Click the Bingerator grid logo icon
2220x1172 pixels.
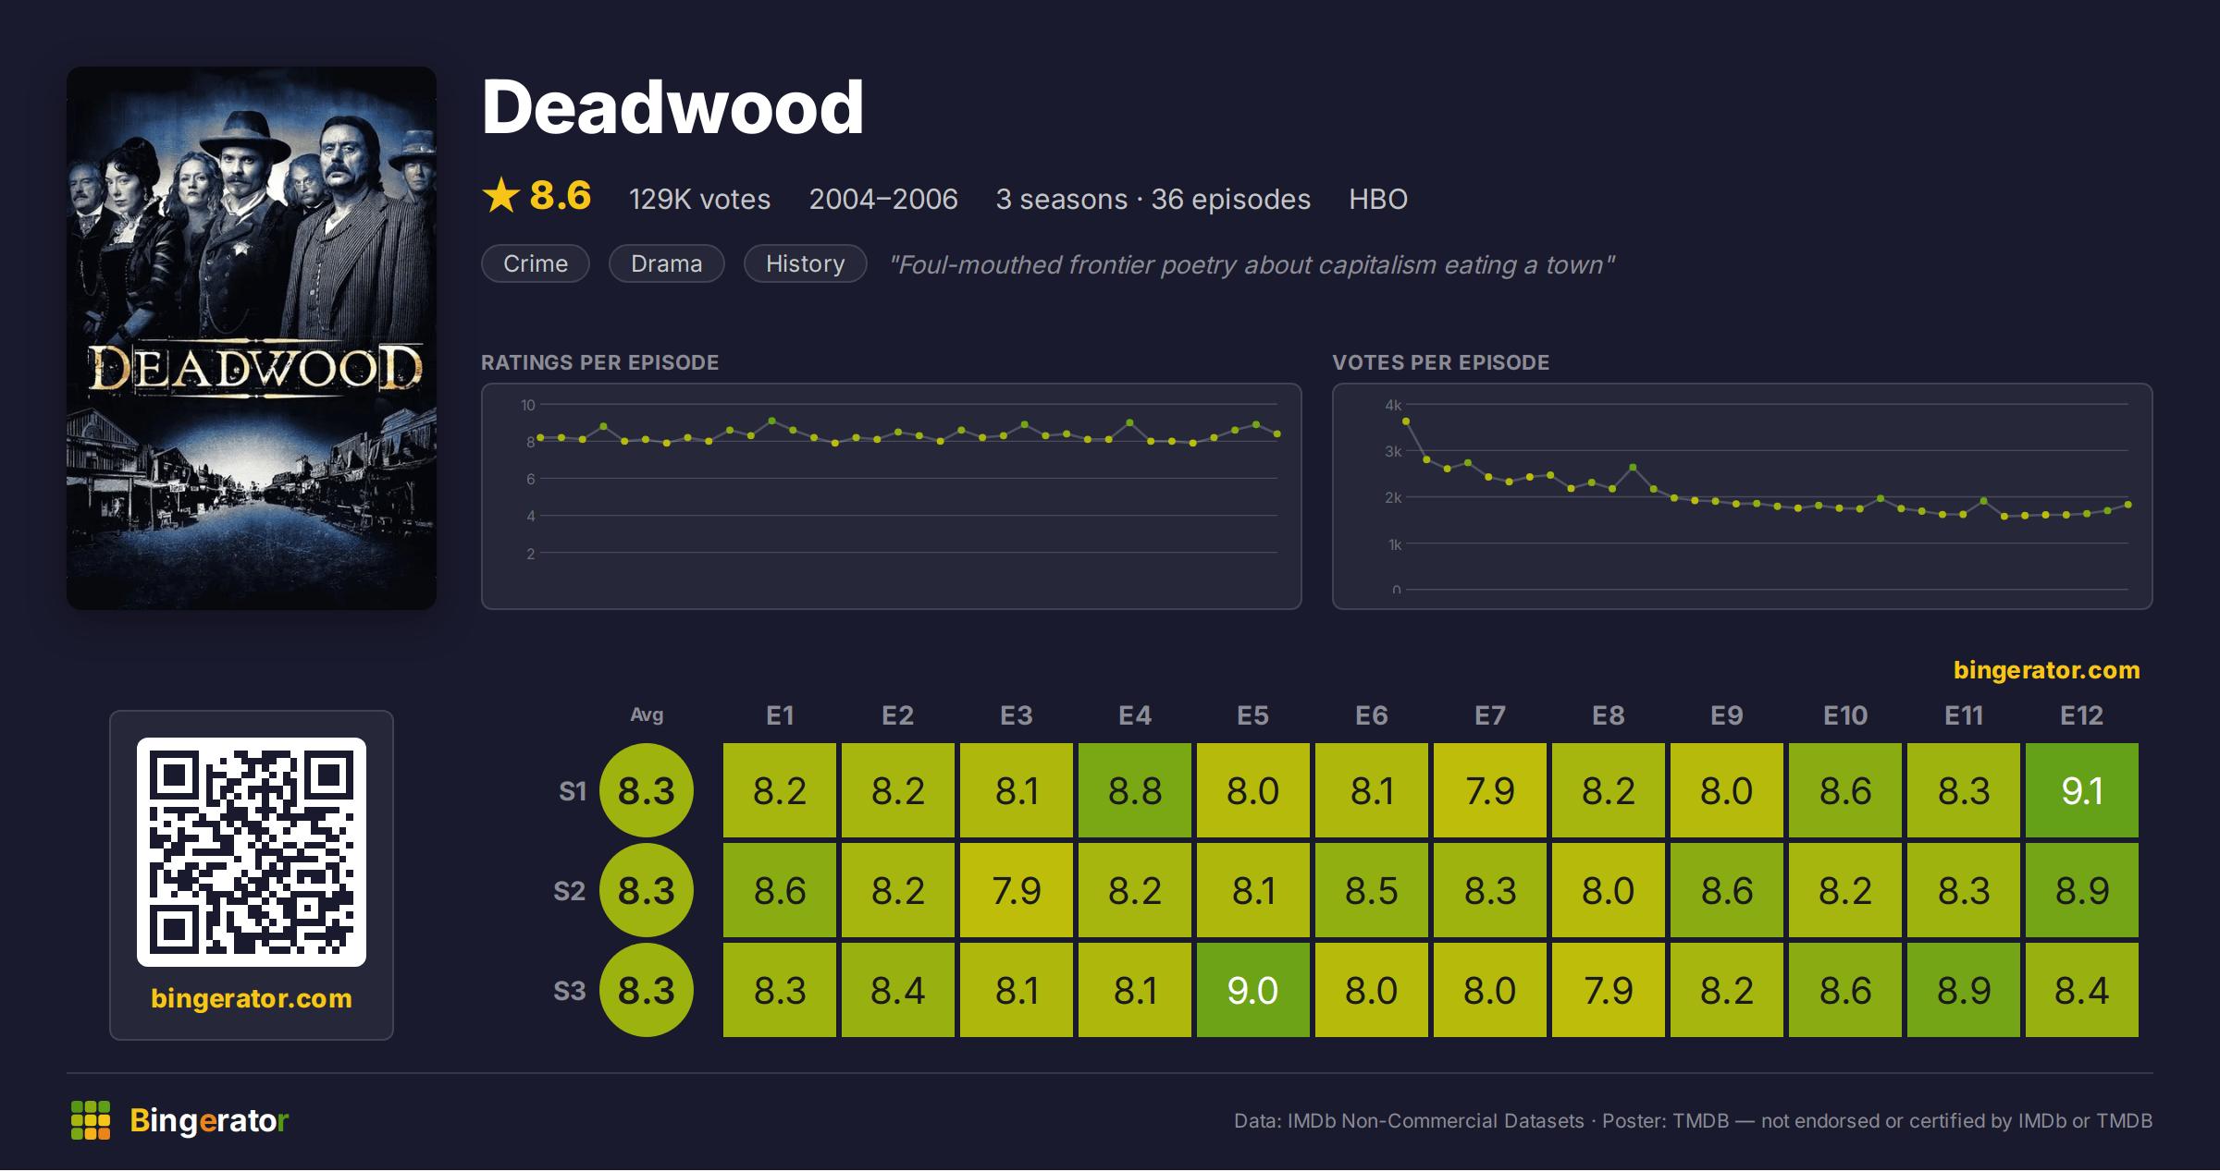(x=91, y=1120)
